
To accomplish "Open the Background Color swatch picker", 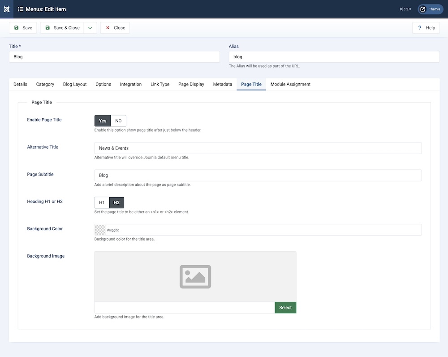I will (100, 230).
